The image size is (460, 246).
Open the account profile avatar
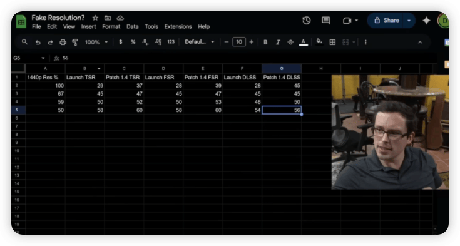(443, 21)
